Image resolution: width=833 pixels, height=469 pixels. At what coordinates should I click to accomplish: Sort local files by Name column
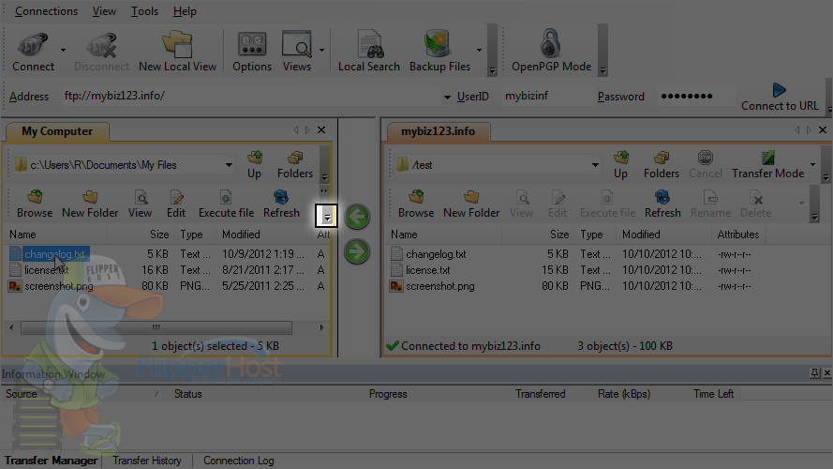pos(58,234)
